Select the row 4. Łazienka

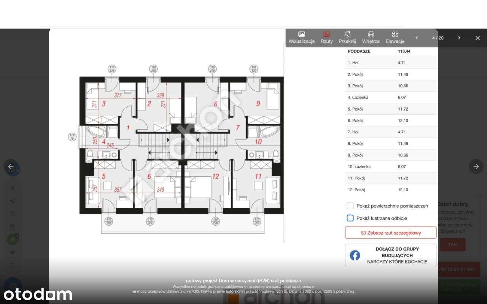391,97
